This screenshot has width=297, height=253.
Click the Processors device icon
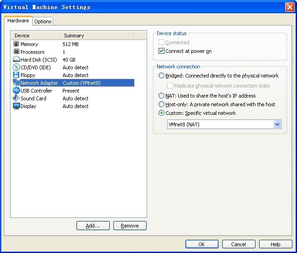pyautogui.click(x=16, y=52)
